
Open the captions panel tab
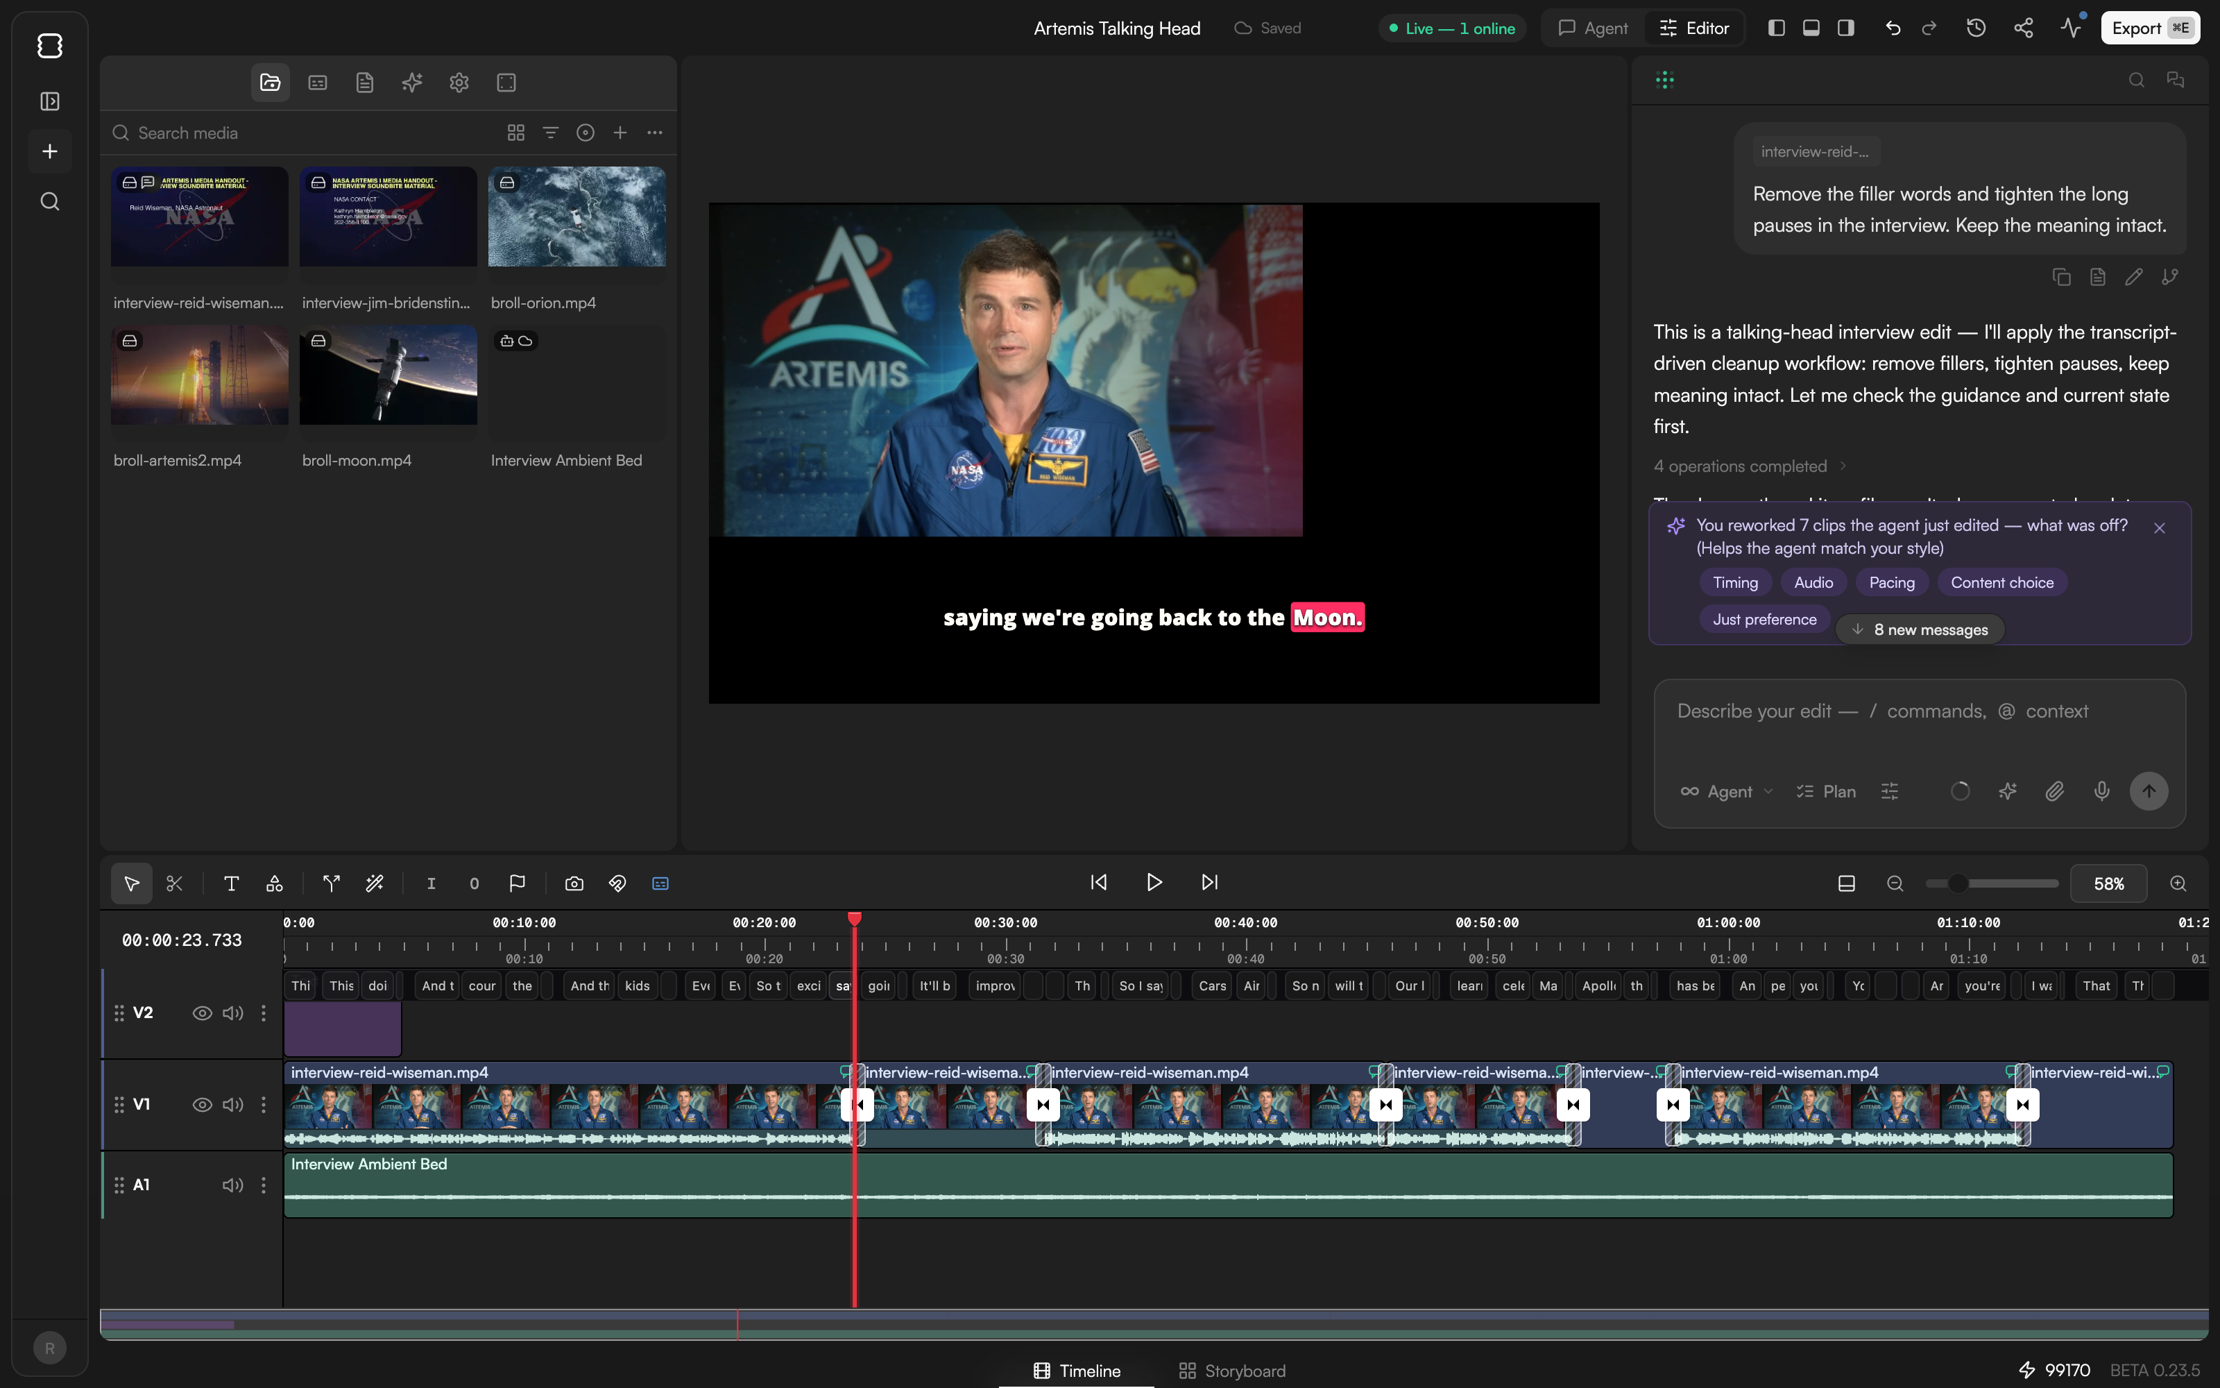[318, 83]
